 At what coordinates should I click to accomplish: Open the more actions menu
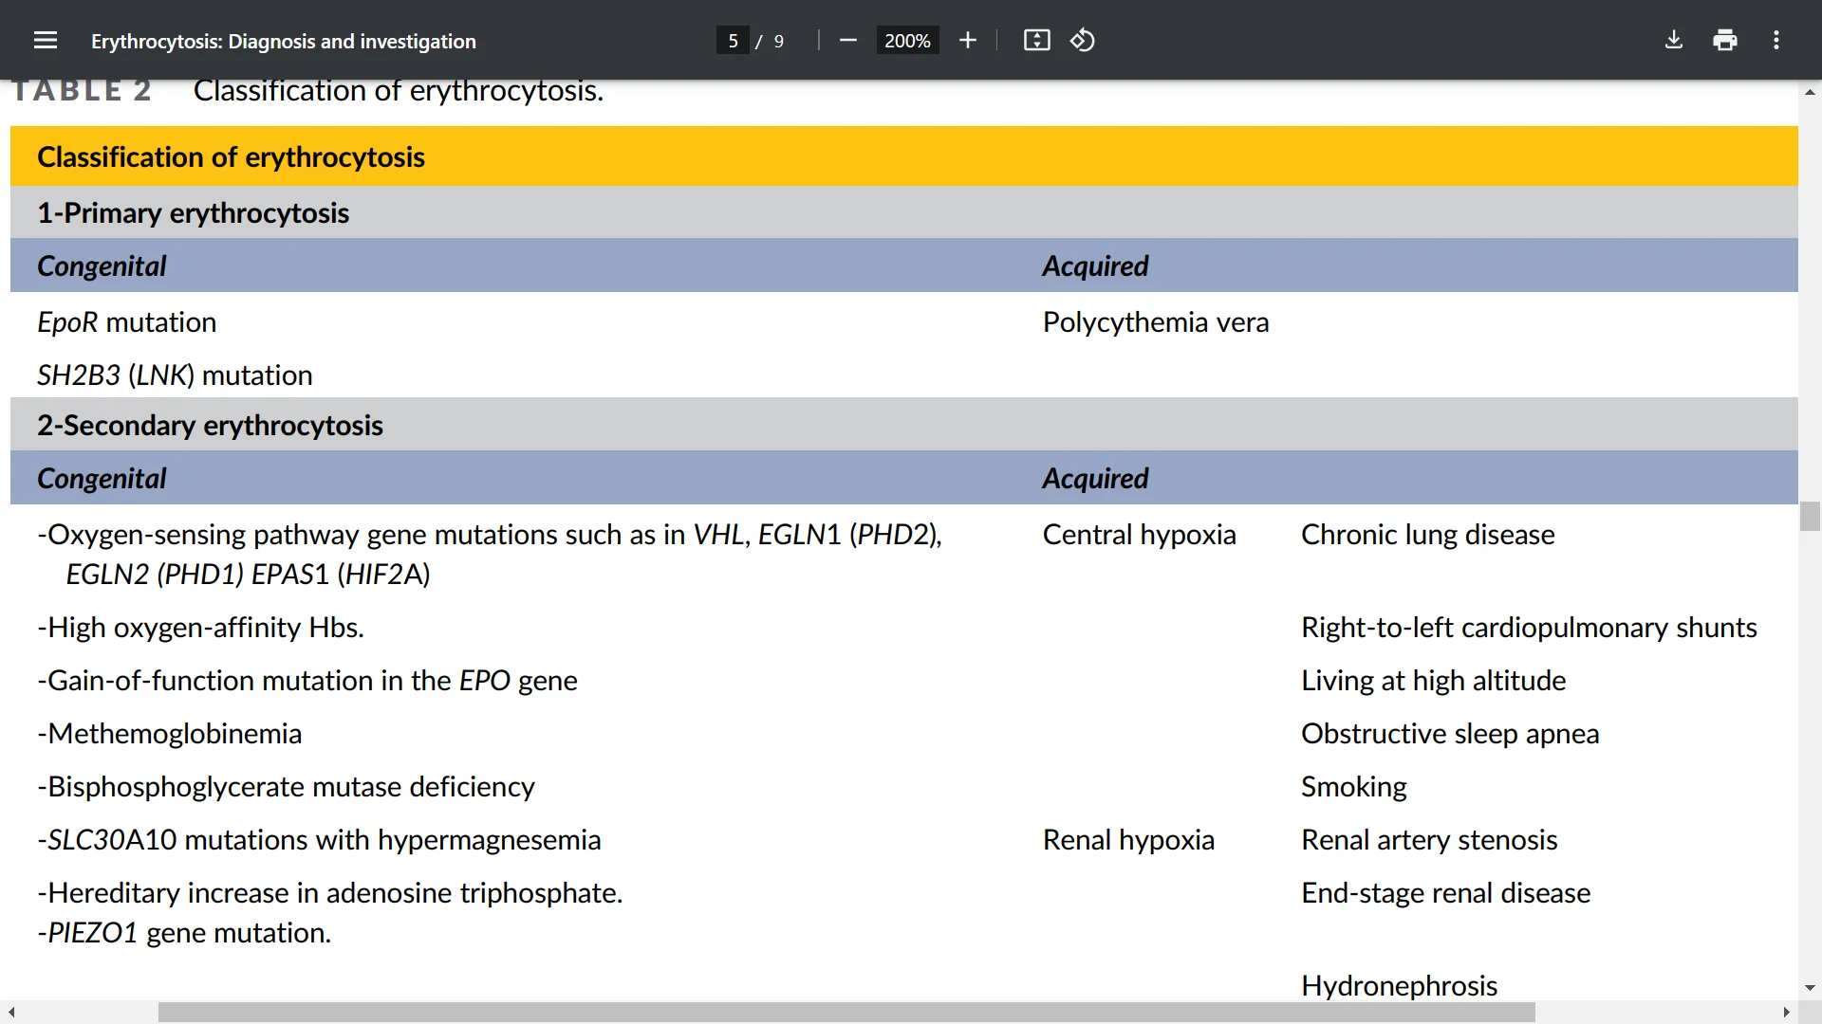(1776, 40)
